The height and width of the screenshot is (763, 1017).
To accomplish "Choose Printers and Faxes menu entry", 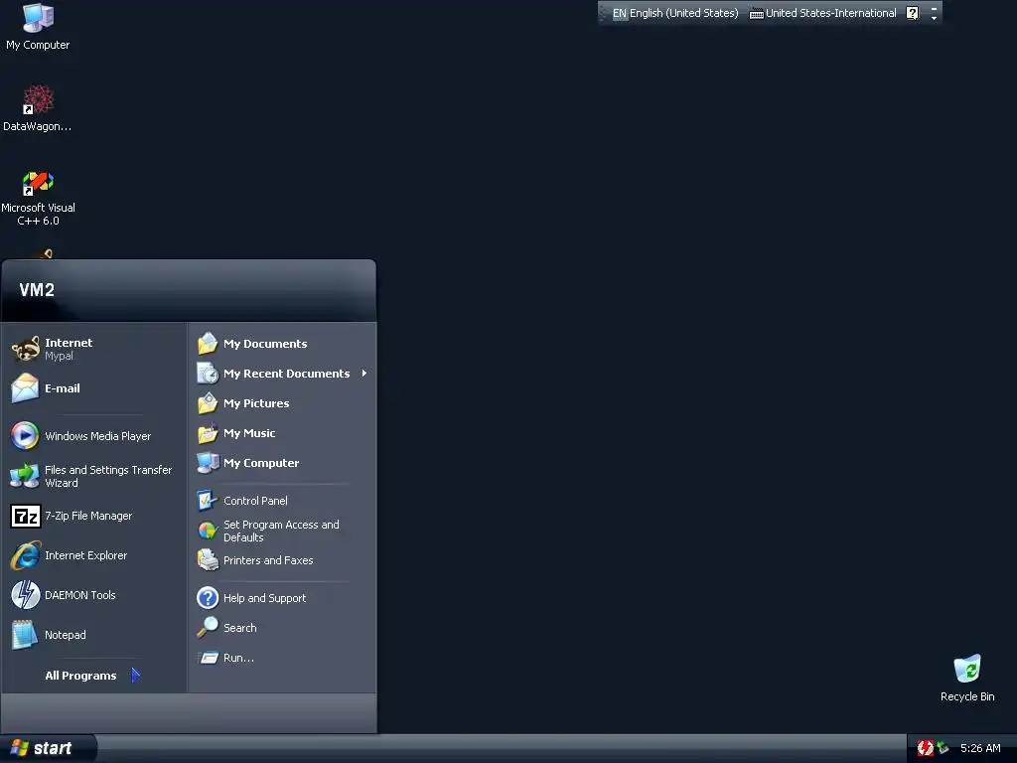I will point(268,560).
